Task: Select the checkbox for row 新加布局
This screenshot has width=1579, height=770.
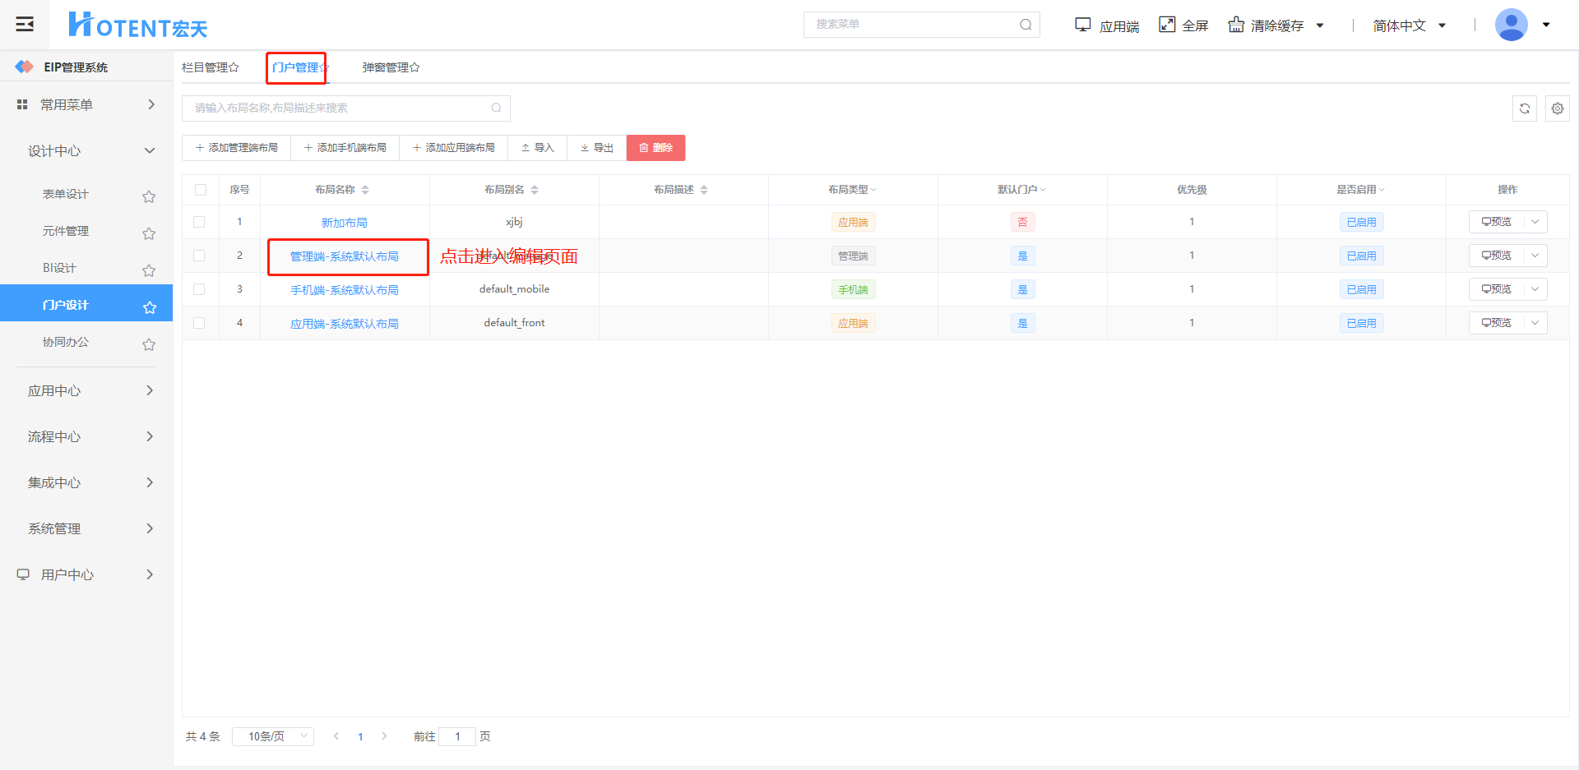Action: 199,222
